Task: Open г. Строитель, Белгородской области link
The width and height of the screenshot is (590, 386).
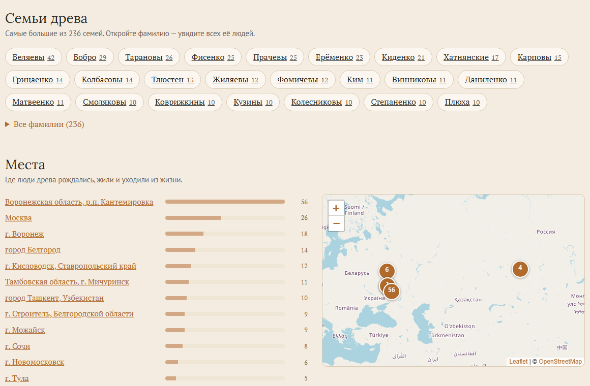Action: click(69, 314)
